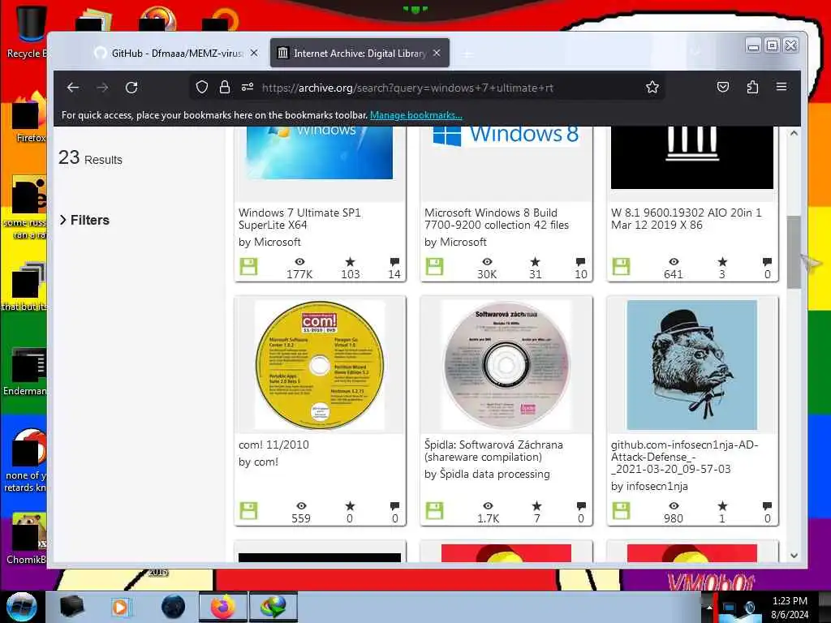Viewport: 831px width, 623px height.
Task: Click software floppy icon on W 8.1 AIO card
Action: pos(621,266)
